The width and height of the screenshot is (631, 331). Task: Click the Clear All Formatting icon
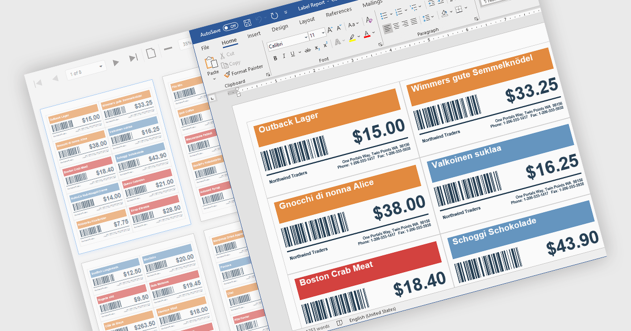coord(369,19)
